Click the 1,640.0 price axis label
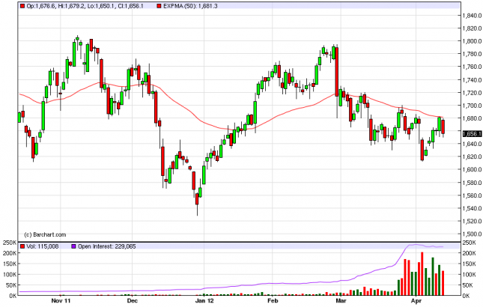 472,144
